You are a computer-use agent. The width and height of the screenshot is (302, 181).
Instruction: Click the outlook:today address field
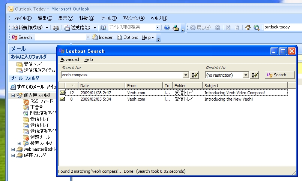coord(282,27)
